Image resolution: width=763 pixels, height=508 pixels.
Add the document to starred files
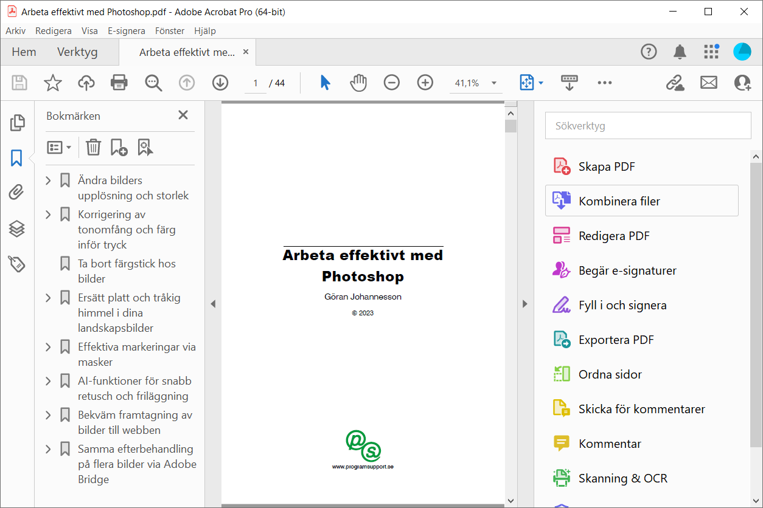coord(53,83)
